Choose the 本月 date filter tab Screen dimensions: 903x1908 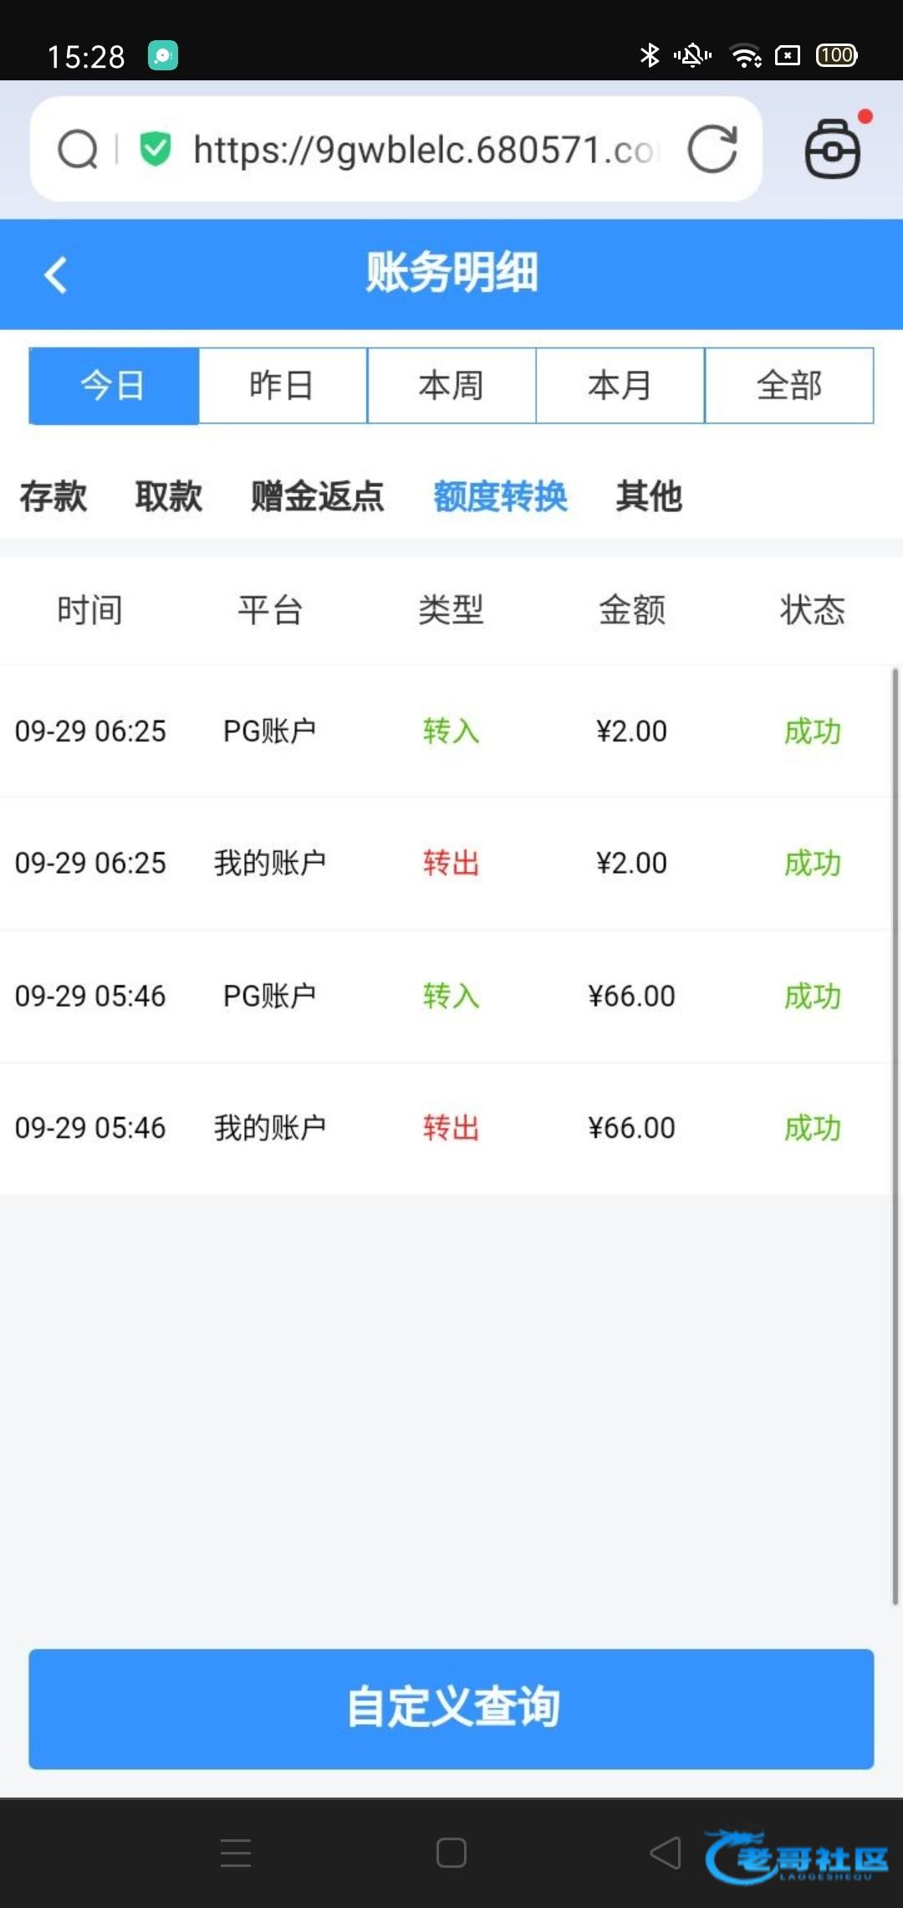click(x=620, y=386)
